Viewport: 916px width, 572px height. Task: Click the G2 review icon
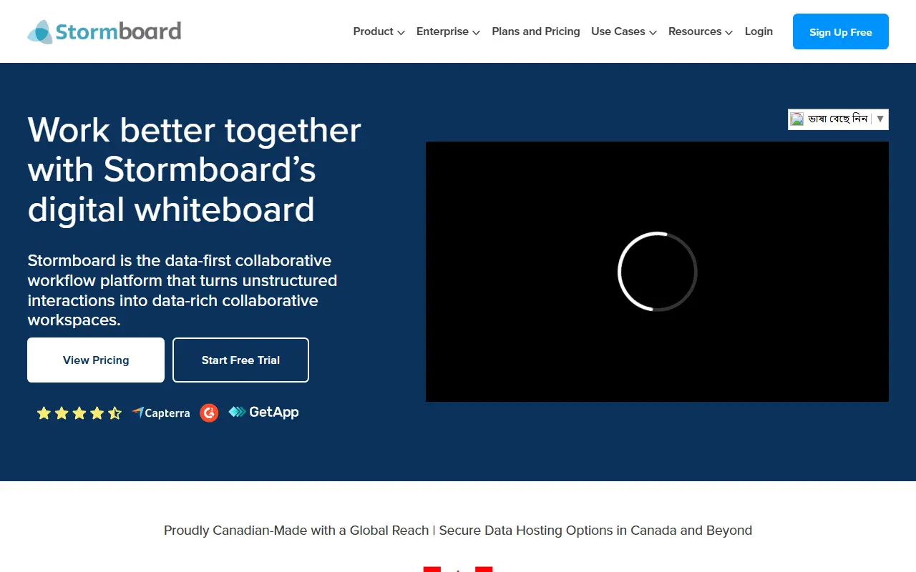(x=209, y=413)
